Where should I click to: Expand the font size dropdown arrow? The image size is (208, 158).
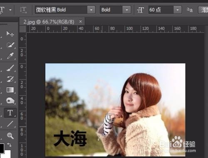178,10
